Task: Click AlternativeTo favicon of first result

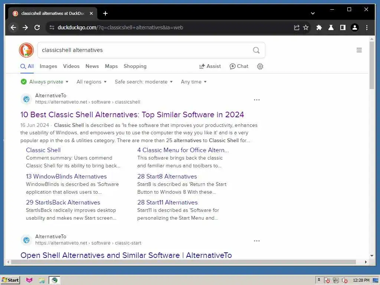Action: pyautogui.click(x=26, y=99)
